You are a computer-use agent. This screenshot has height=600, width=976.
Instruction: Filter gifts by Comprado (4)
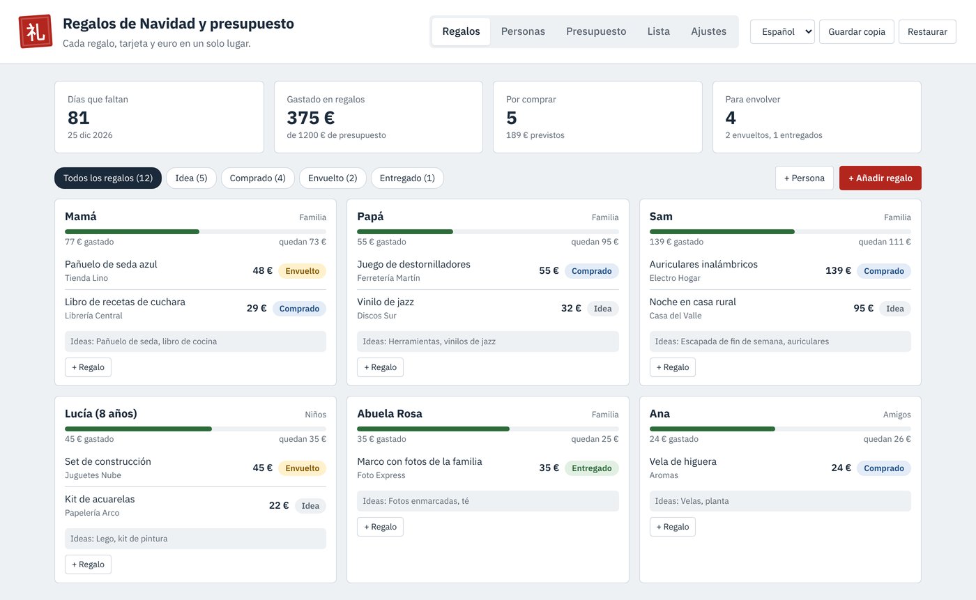click(x=257, y=178)
